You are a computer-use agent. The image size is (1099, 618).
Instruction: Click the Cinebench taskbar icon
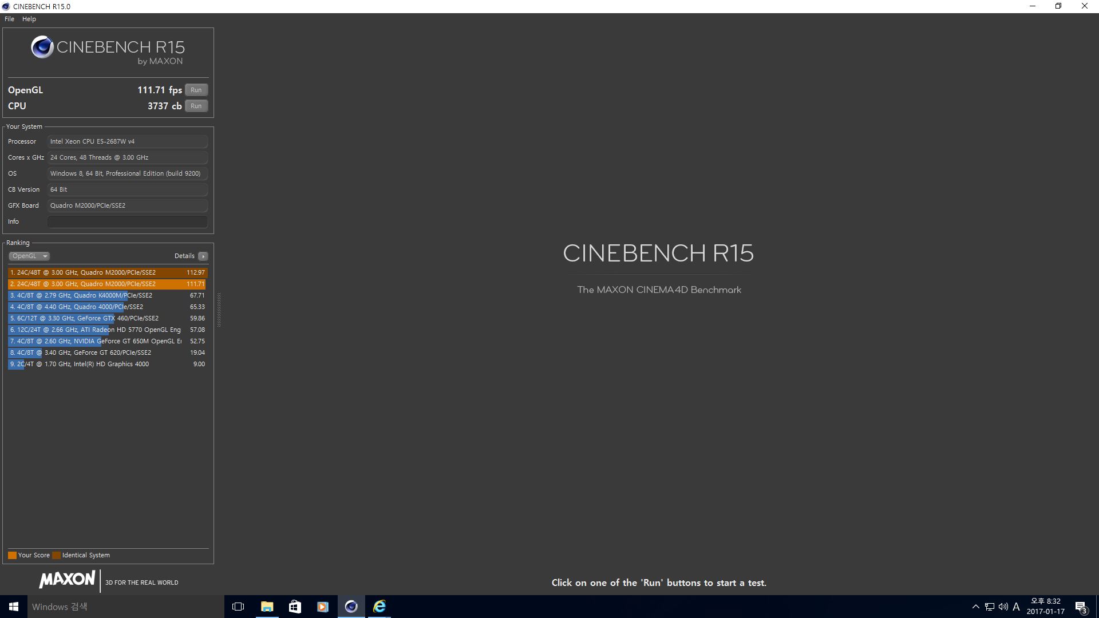click(x=351, y=607)
